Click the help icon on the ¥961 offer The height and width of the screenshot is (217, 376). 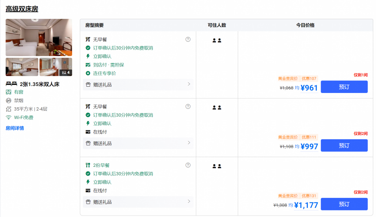188,39
